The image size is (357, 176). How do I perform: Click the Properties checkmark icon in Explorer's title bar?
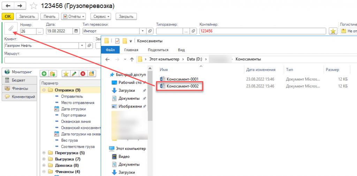pyautogui.click(x=117, y=41)
